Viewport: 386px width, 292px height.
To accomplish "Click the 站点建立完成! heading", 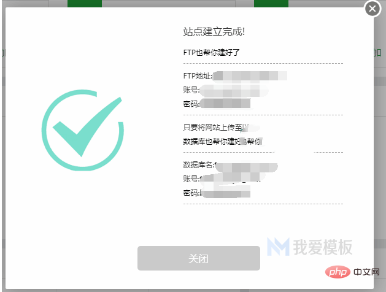I will 214,32.
